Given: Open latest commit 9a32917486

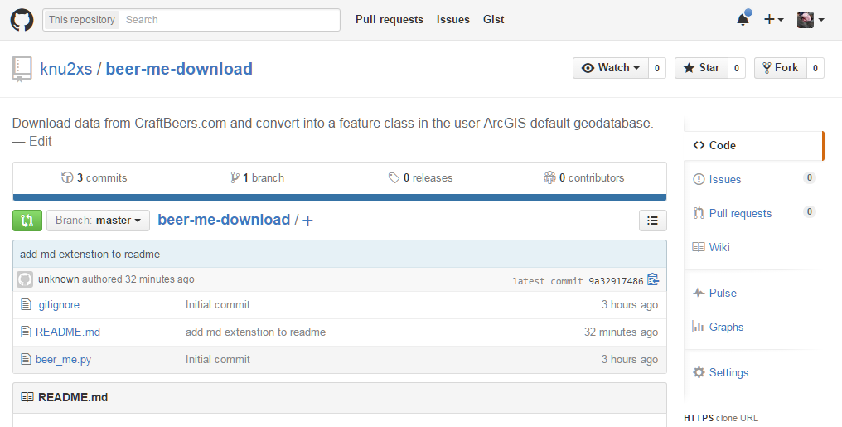Looking at the screenshot, I should click(x=616, y=281).
